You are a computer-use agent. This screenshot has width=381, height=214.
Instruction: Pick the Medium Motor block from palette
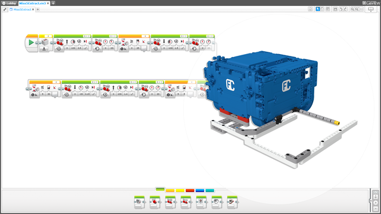pos(139,202)
